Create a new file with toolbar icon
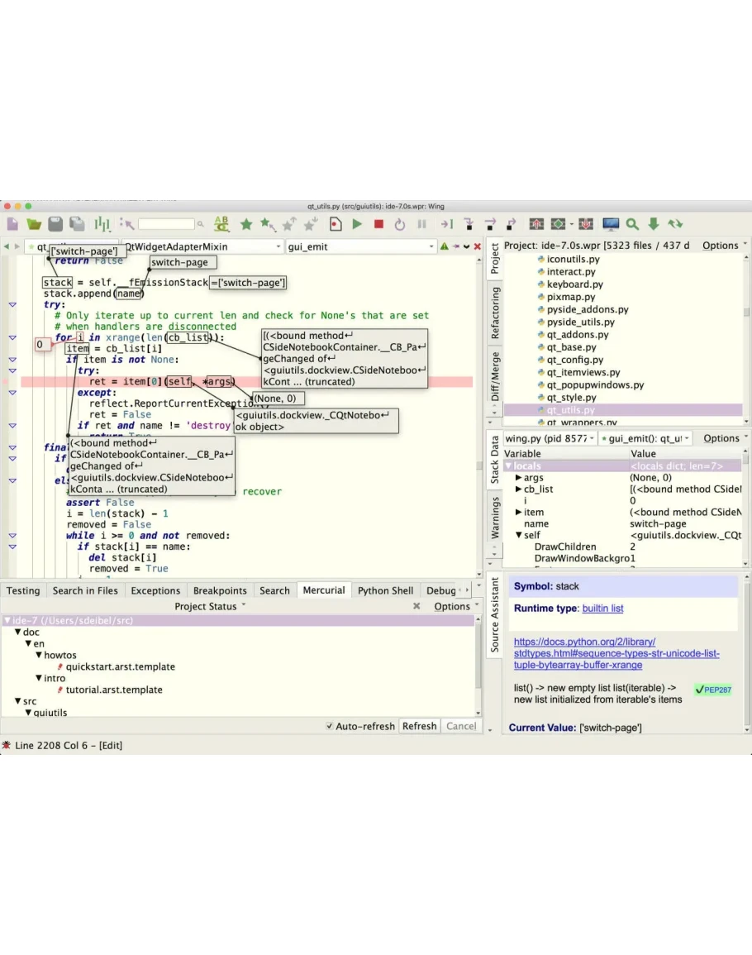Viewport: 752px width, 955px height. pos(12,224)
